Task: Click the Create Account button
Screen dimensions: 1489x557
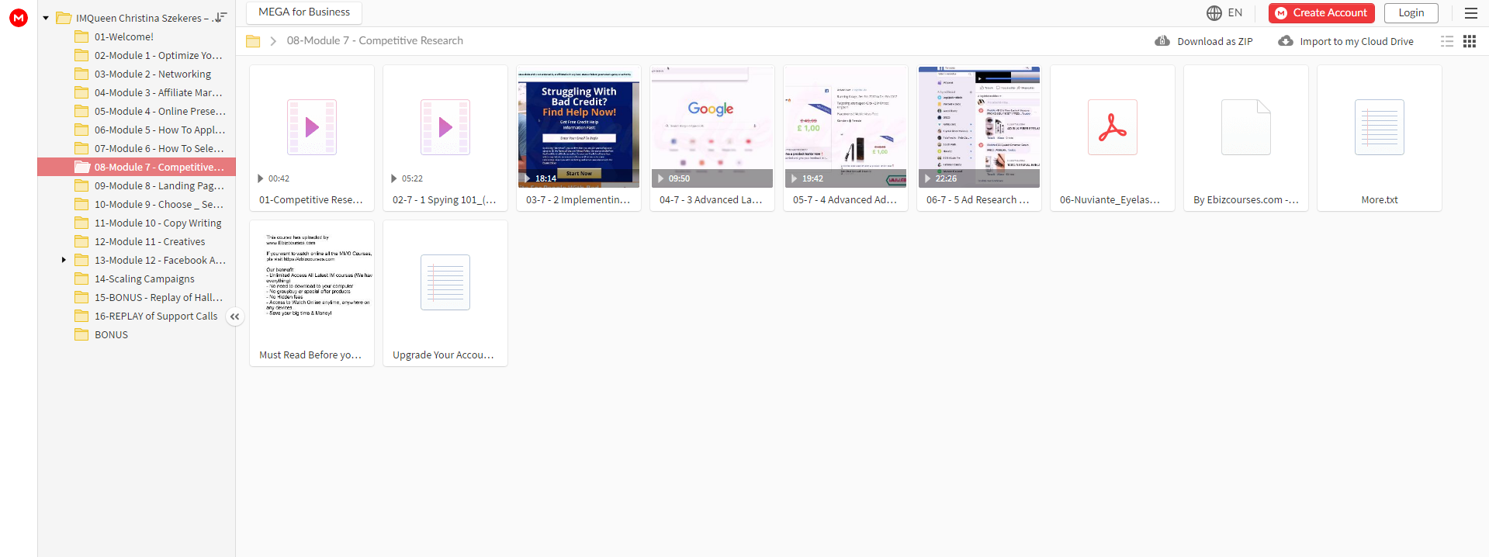Action: coord(1321,12)
